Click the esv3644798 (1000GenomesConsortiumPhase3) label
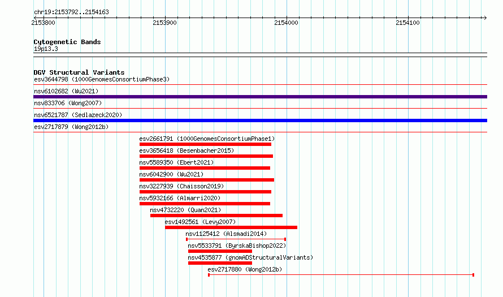 [102, 79]
